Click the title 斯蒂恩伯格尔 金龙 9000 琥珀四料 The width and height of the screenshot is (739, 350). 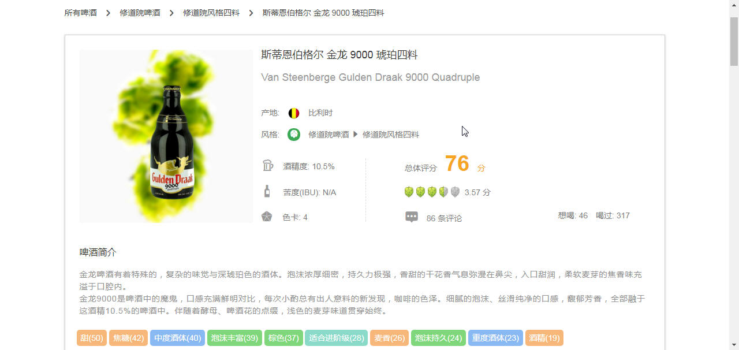pyautogui.click(x=339, y=55)
